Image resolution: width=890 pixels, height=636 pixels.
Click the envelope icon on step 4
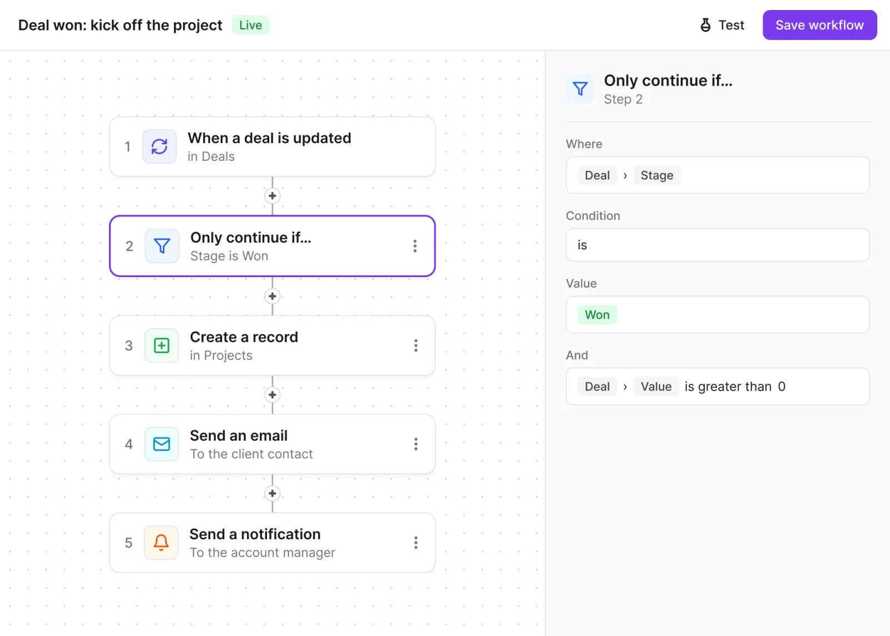(x=162, y=444)
